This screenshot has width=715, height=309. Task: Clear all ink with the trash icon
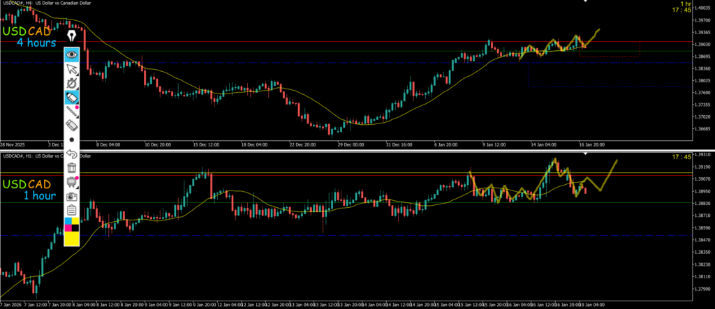pos(71,167)
